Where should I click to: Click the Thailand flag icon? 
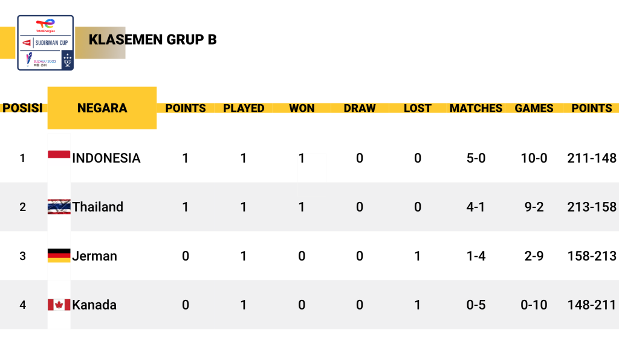click(x=59, y=207)
